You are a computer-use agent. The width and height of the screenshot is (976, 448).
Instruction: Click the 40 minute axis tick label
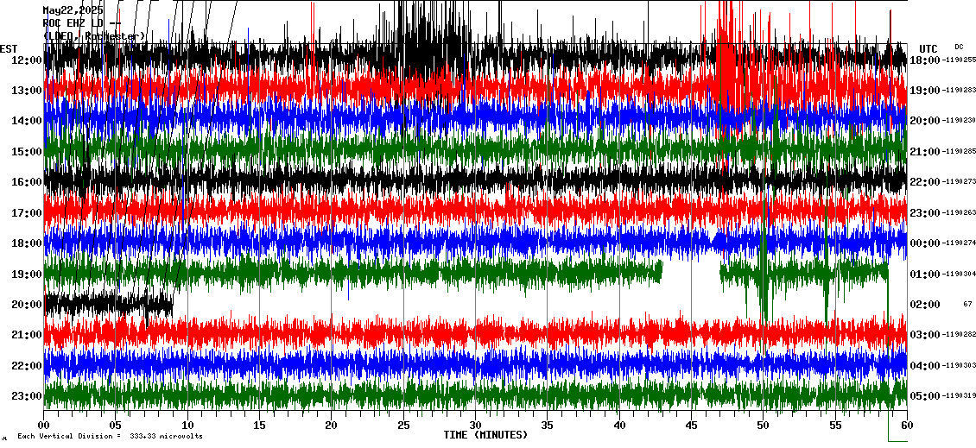click(x=619, y=426)
